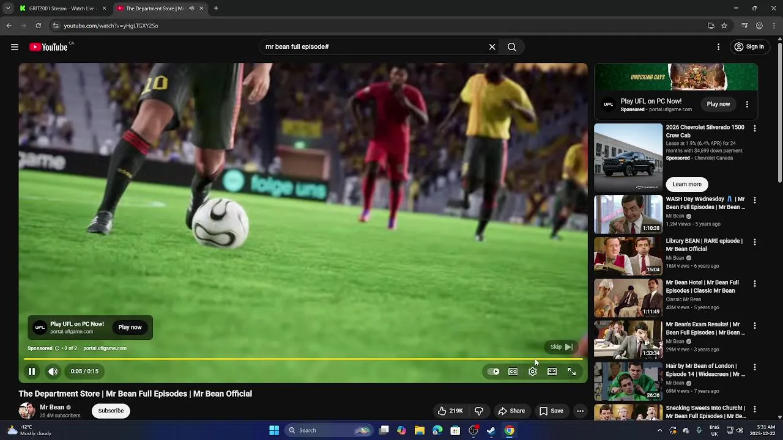The image size is (783, 440).
Task: Open options for Mr Bean's Exam Results
Action: tap(755, 326)
